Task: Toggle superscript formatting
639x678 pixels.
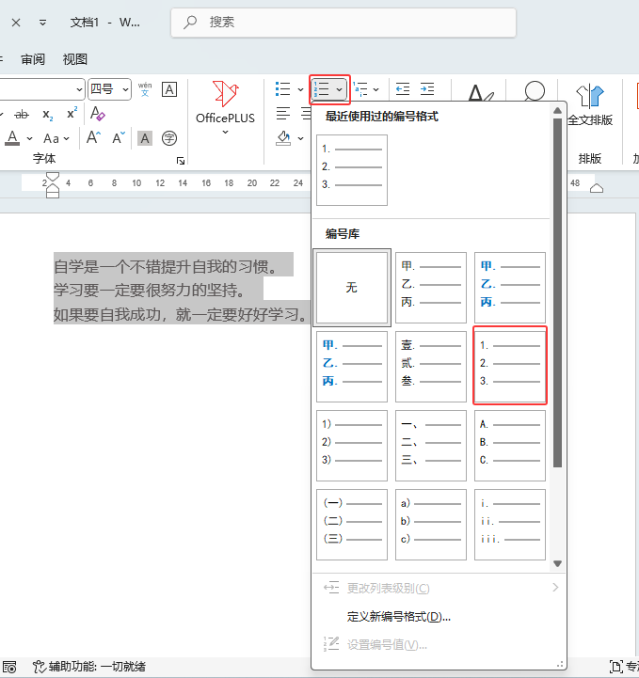Action: pyautogui.click(x=72, y=113)
